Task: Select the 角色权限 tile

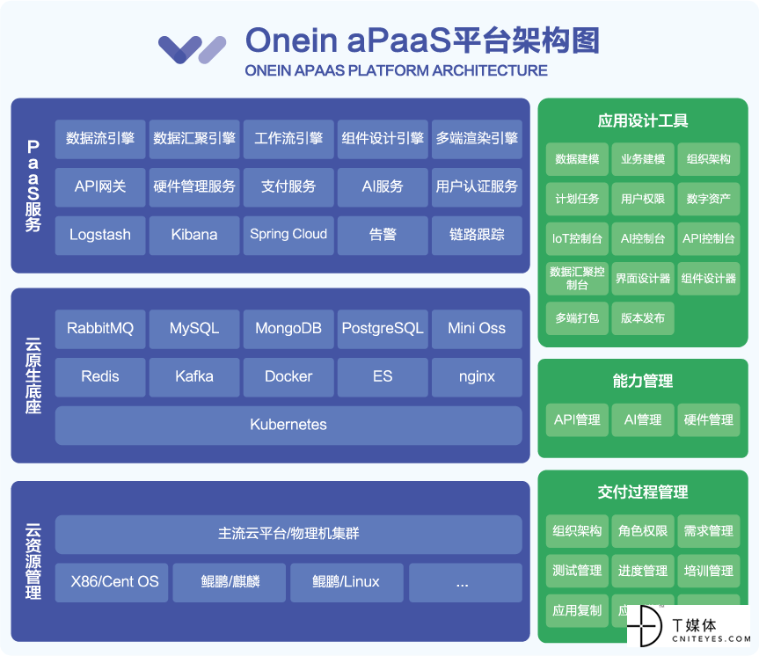Action: tap(643, 532)
